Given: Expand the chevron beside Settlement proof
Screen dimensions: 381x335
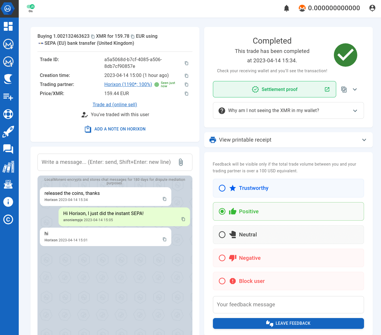Looking at the screenshot, I should tap(355, 90).
